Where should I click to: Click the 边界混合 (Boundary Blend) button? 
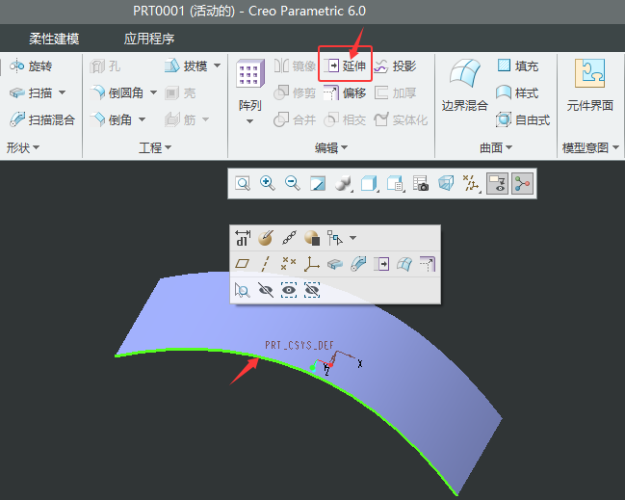(465, 86)
